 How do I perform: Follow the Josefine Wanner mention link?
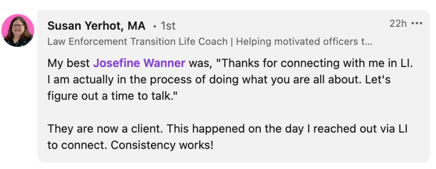coord(139,63)
